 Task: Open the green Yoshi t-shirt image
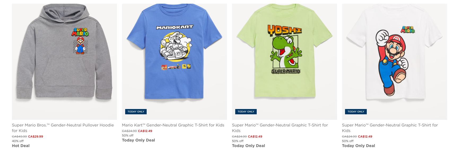[x=285, y=62]
